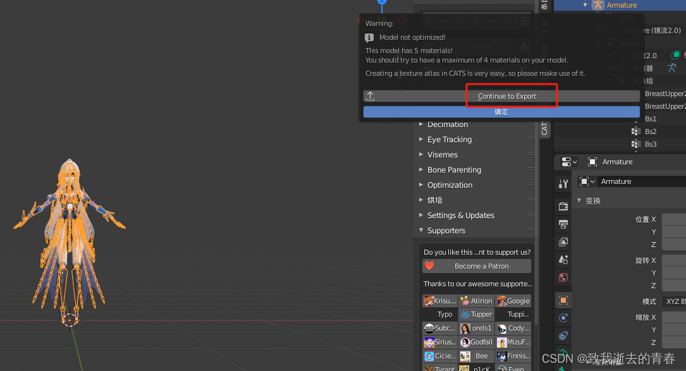Click the export upload icon in warning
Screen dimensions: 686x371
[x=370, y=96]
